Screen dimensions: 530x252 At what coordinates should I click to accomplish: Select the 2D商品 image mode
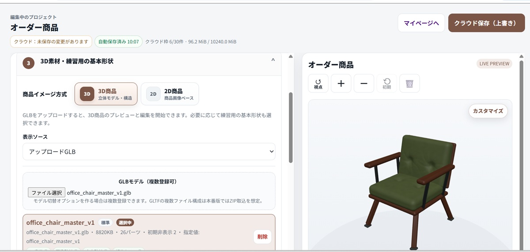tap(170, 94)
